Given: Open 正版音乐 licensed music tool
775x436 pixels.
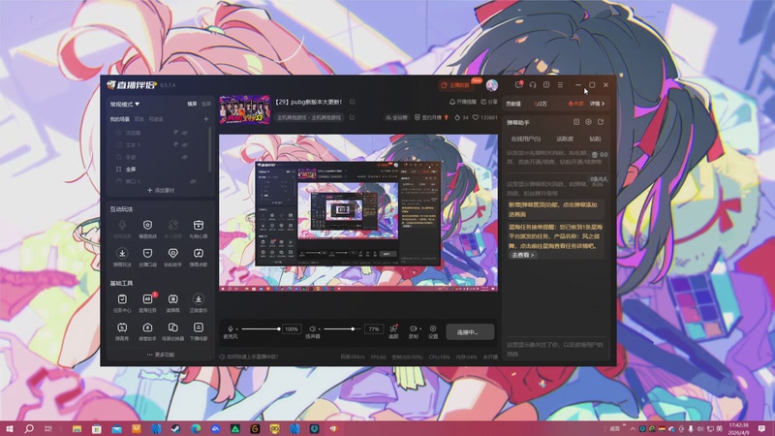Looking at the screenshot, I should (x=199, y=303).
